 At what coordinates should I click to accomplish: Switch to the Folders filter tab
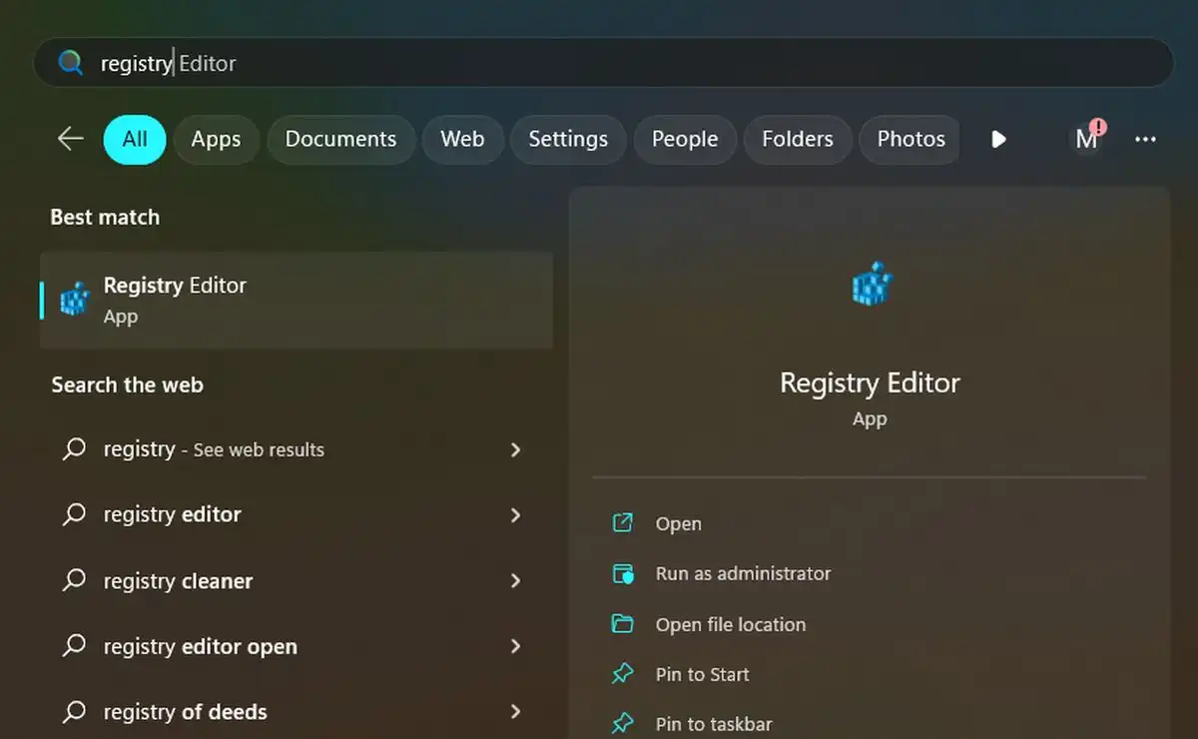[x=798, y=139]
